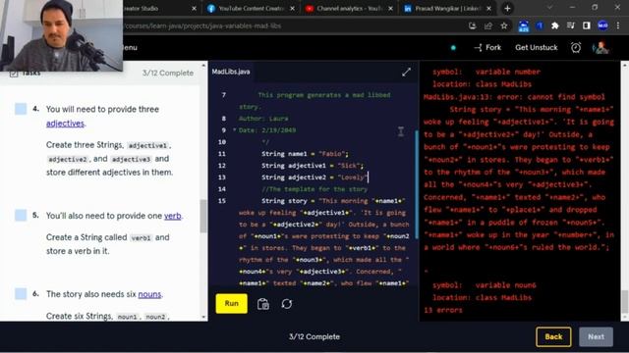Click the install app icon in address bar
Image resolution: width=629 pixels, height=353 pixels.
tap(472, 26)
